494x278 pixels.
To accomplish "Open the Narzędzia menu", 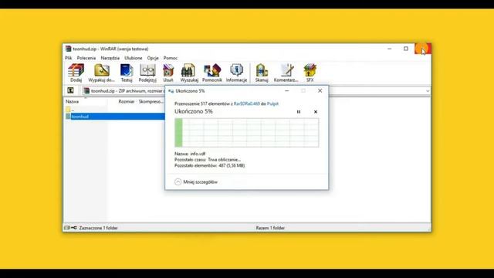I will pyautogui.click(x=110, y=58).
